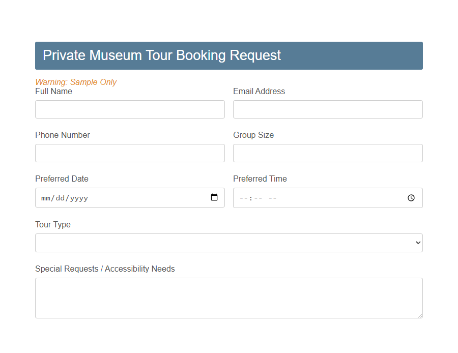458x353 pixels.
Task: Click inside the Special Requests text area
Action: [229, 298]
